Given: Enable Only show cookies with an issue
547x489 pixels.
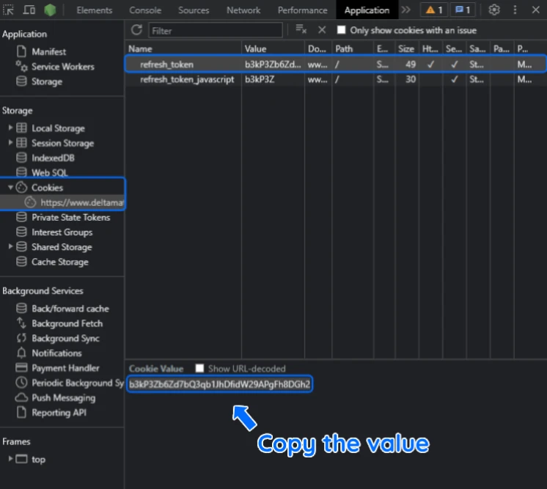Looking at the screenshot, I should tap(342, 30).
